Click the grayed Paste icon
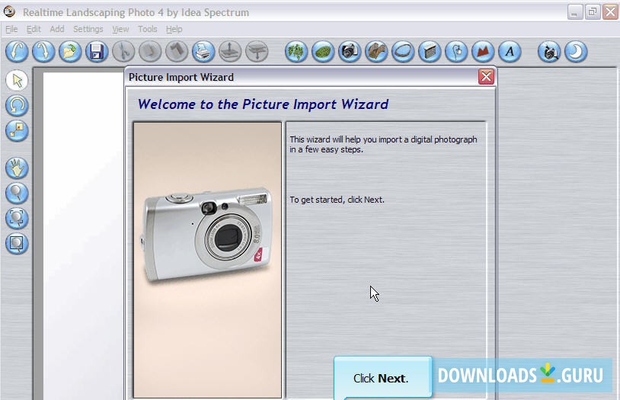Image resolution: width=620 pixels, height=400 pixels. (x=177, y=52)
